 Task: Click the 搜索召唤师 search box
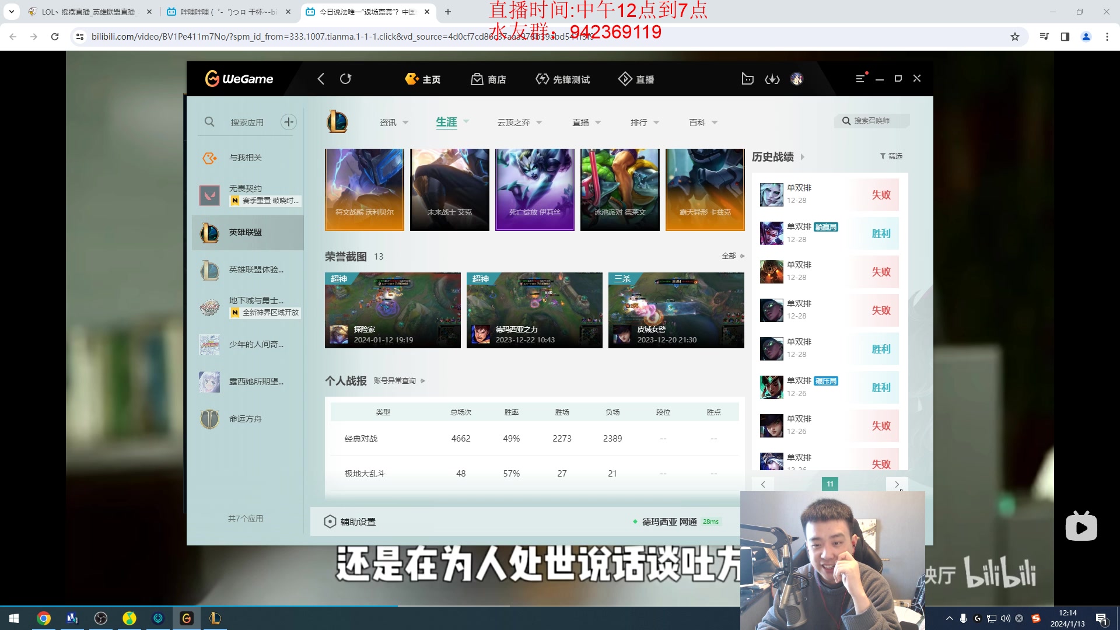872,121
